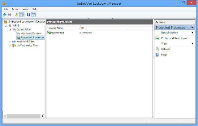Click Refresh in the Actions pane

coord(166,49)
